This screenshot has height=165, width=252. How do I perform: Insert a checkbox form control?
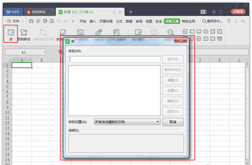point(185,31)
